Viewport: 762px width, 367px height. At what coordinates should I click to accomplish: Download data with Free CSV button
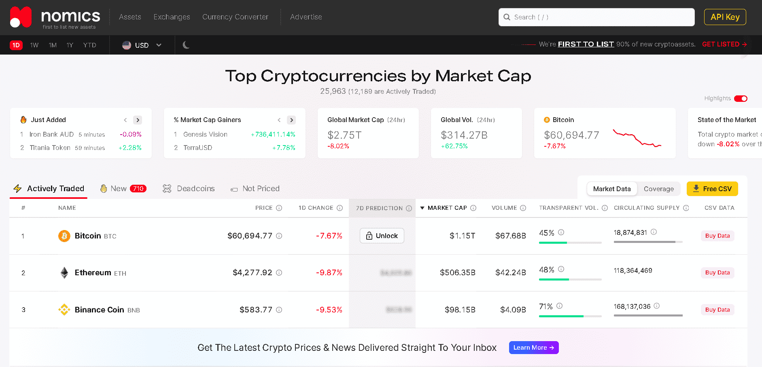pos(712,189)
